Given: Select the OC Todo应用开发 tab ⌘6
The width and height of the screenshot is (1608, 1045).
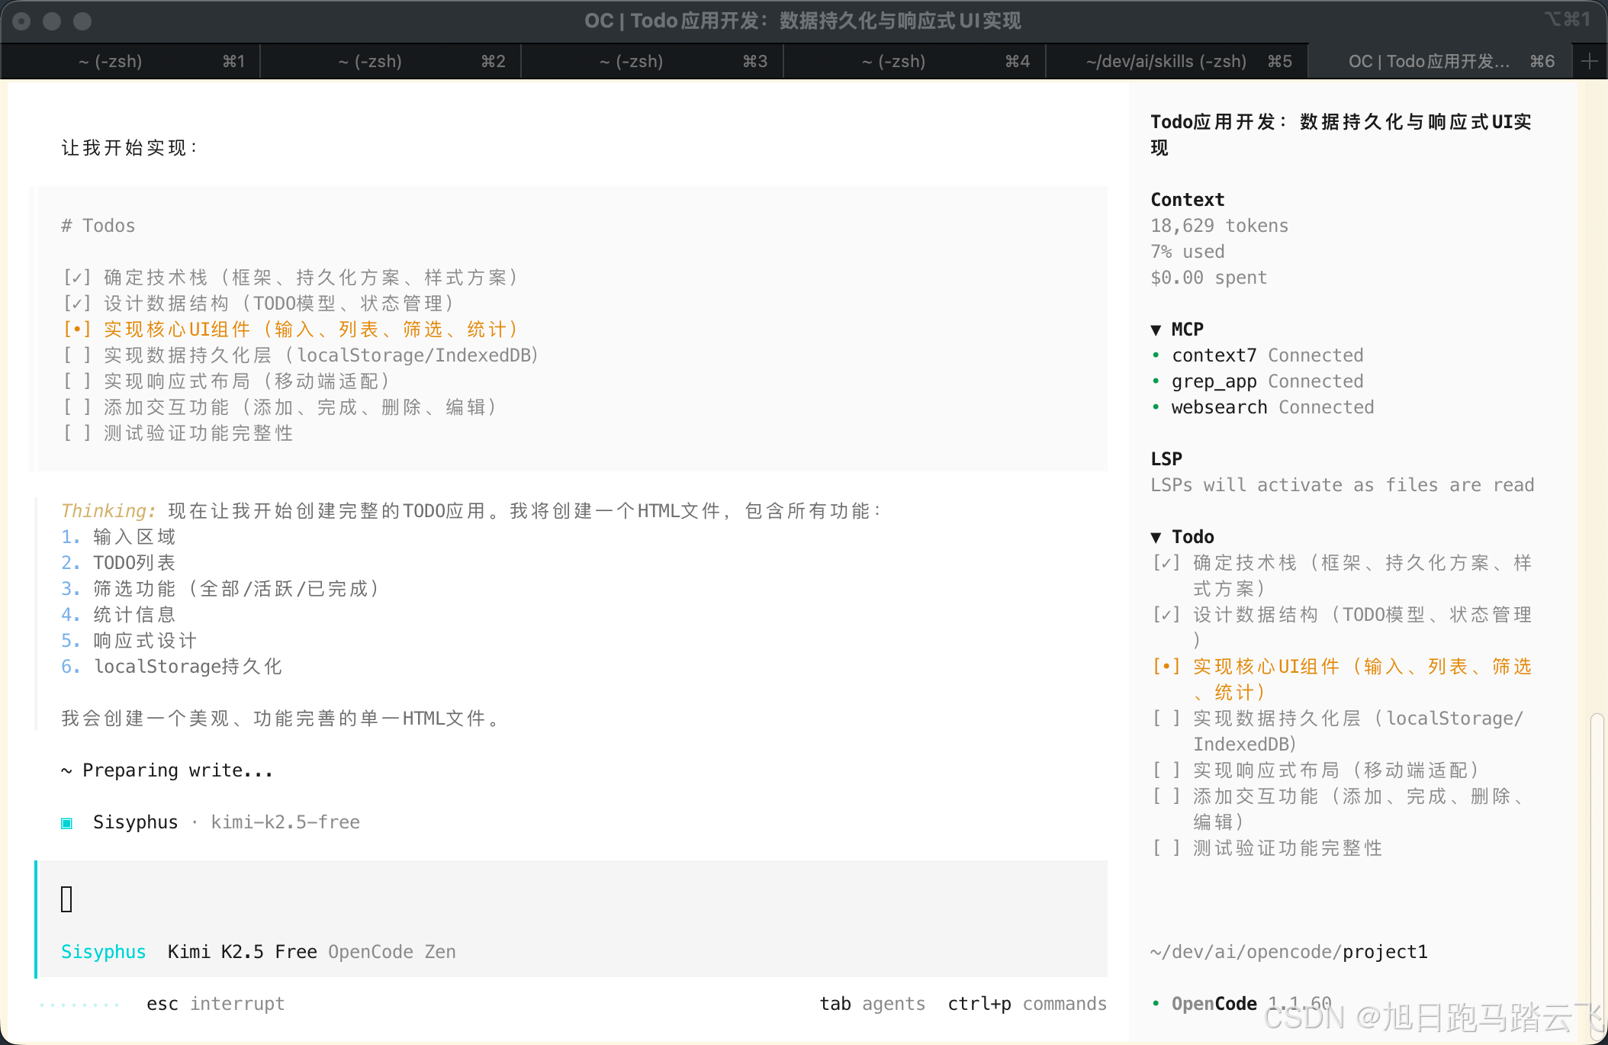Looking at the screenshot, I should [1440, 61].
